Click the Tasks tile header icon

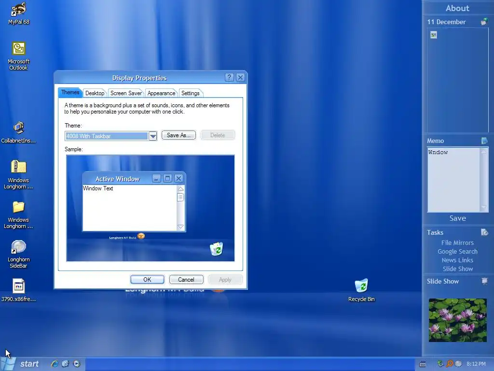coord(484,232)
